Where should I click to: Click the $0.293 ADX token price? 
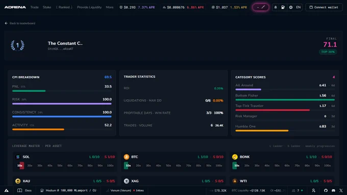point(130,7)
